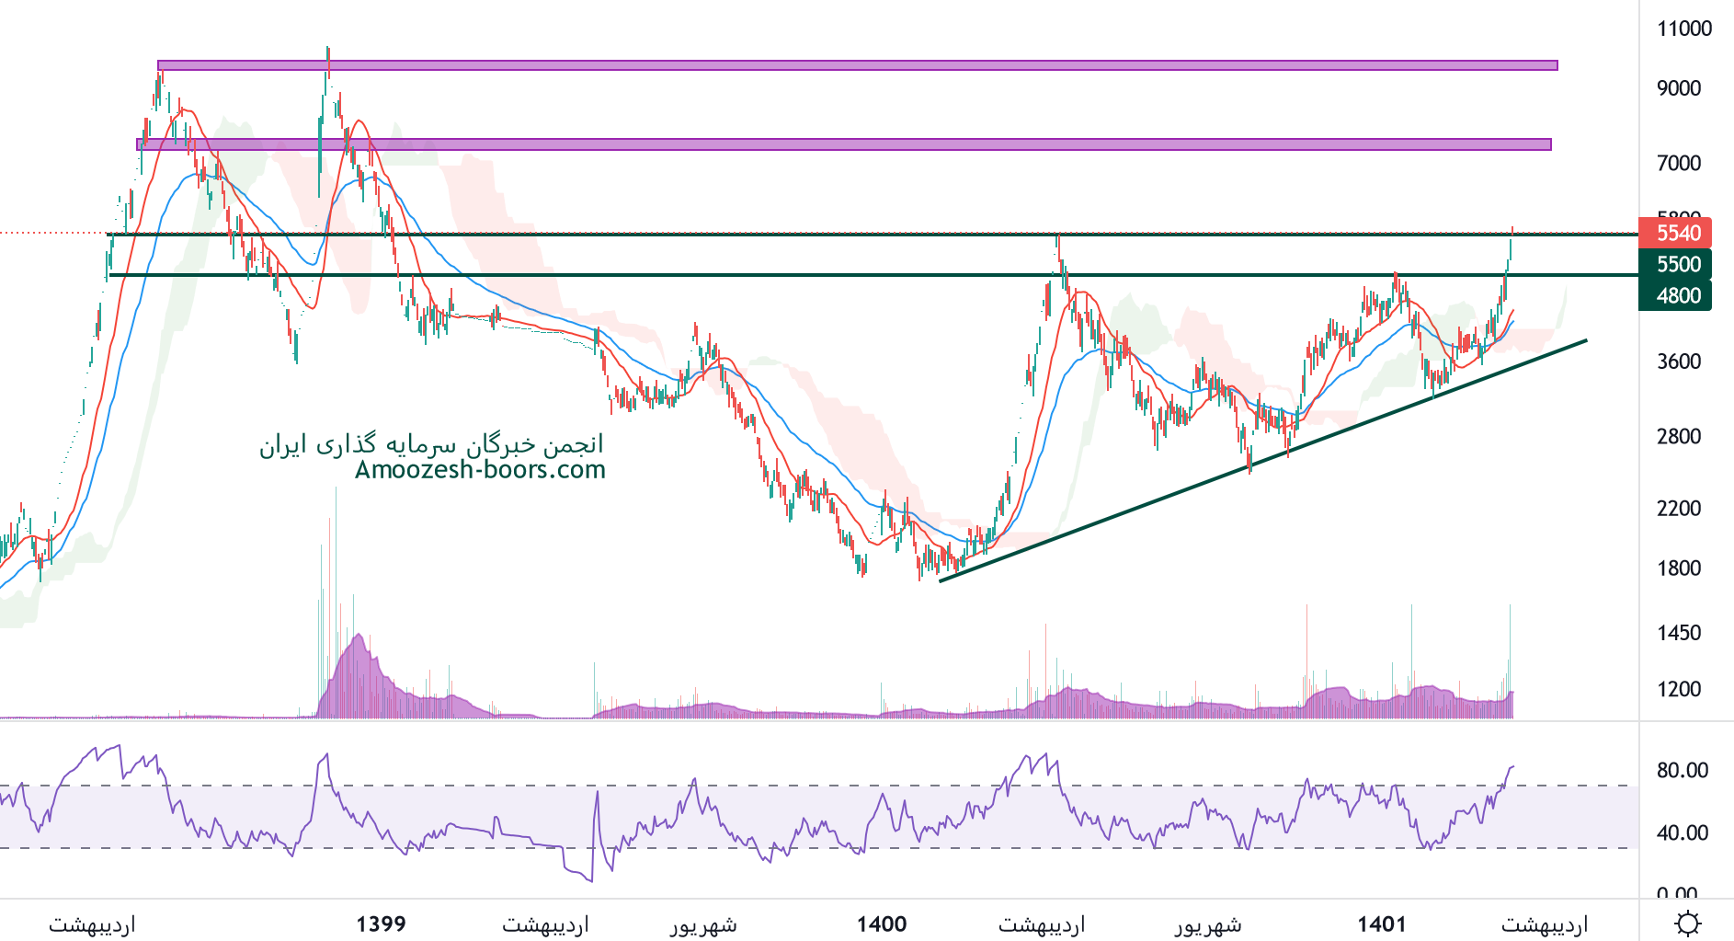Click the upper purple resistance zone
The width and height of the screenshot is (1734, 941).
coord(857,65)
